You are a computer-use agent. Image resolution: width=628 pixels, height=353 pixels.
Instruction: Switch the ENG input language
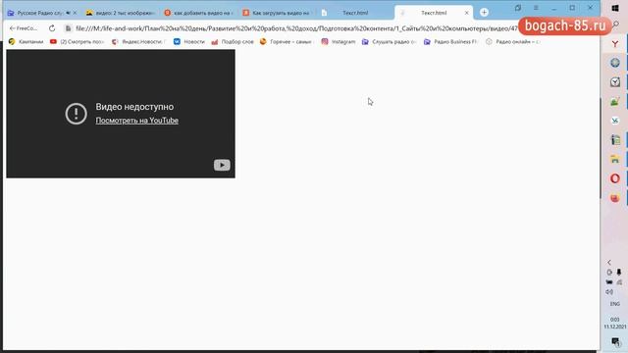point(615,304)
